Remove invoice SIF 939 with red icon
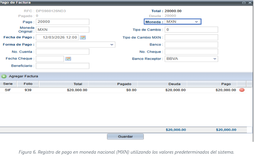254x156 pixels. point(242,90)
